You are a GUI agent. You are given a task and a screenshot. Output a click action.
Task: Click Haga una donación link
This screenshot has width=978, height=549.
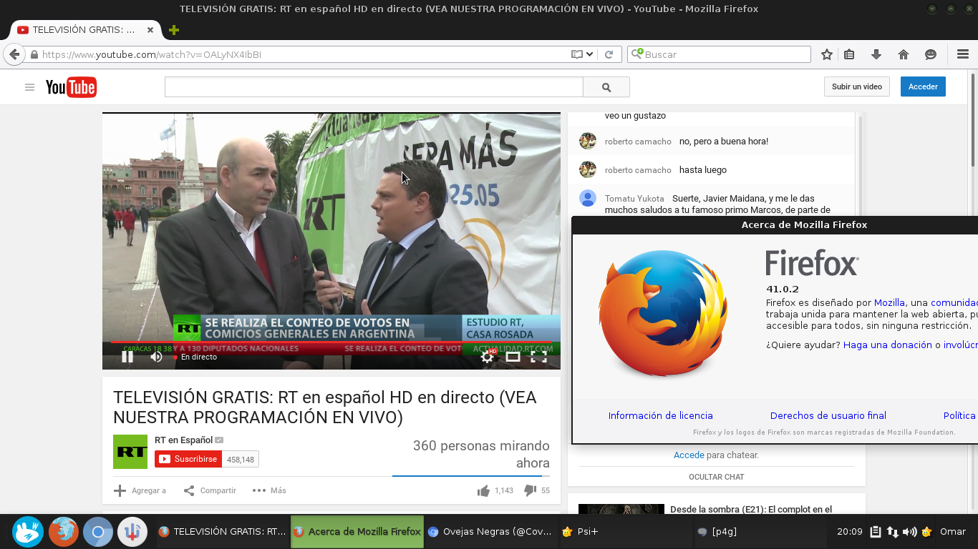[x=888, y=345]
